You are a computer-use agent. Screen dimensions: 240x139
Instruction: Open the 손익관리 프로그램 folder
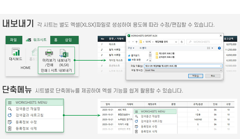pyautogui.click(x=166, y=57)
